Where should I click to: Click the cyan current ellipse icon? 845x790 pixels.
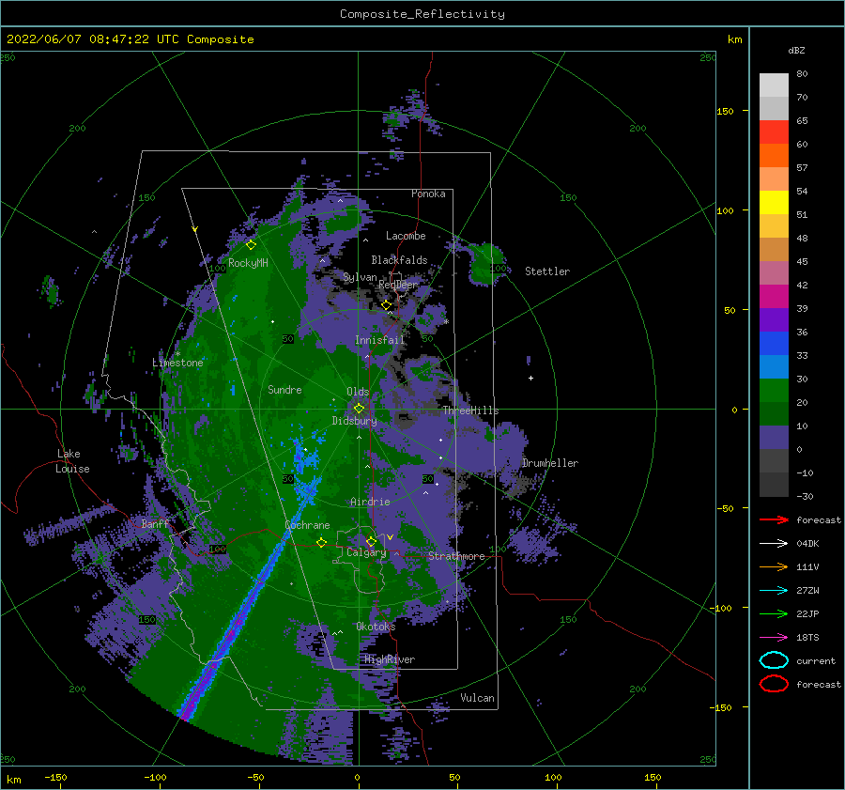pos(774,660)
